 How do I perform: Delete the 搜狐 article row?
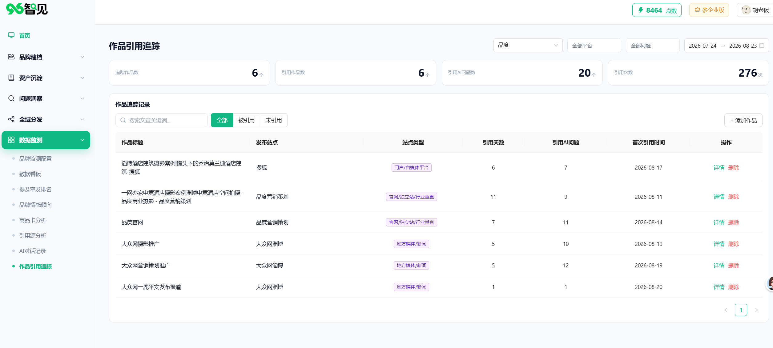(x=734, y=168)
